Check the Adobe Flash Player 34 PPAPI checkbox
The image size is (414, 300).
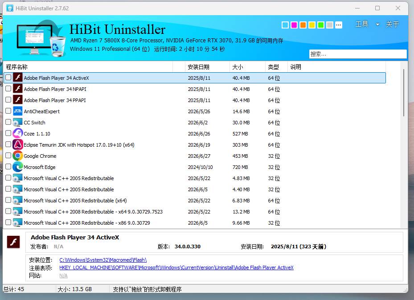tap(8, 99)
